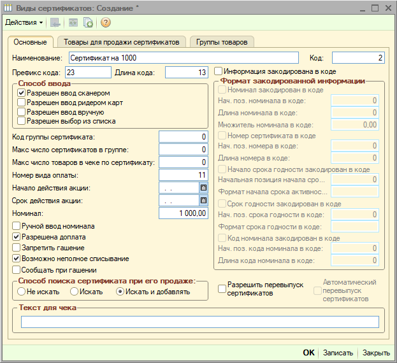Click the first grayed toolbar icon
The image size is (397, 363).
point(55,22)
